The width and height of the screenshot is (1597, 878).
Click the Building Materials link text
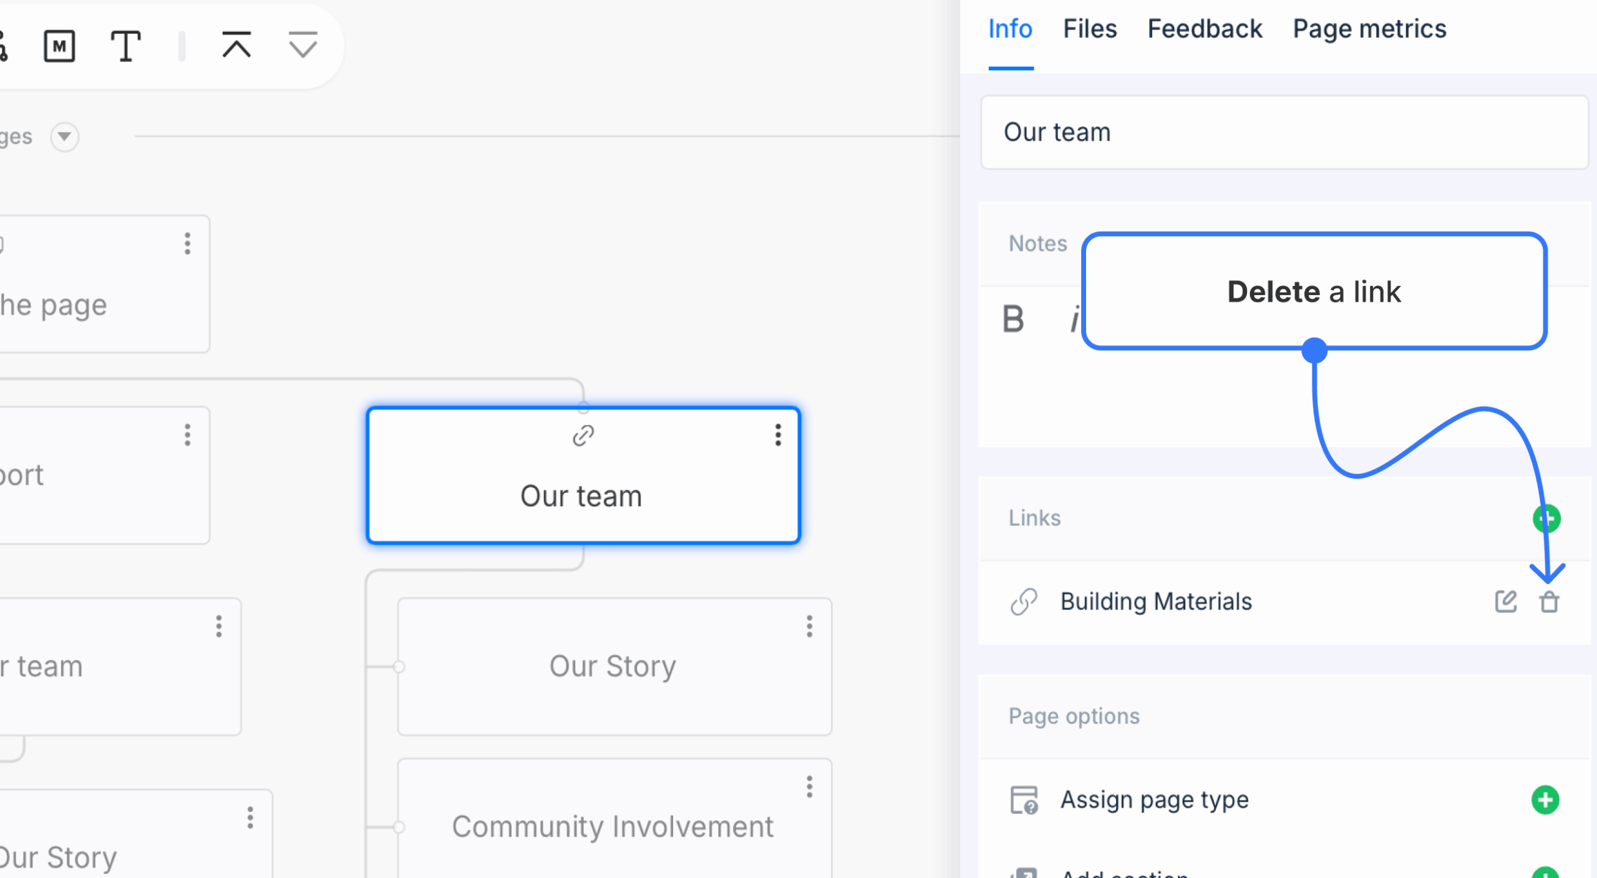tap(1156, 602)
